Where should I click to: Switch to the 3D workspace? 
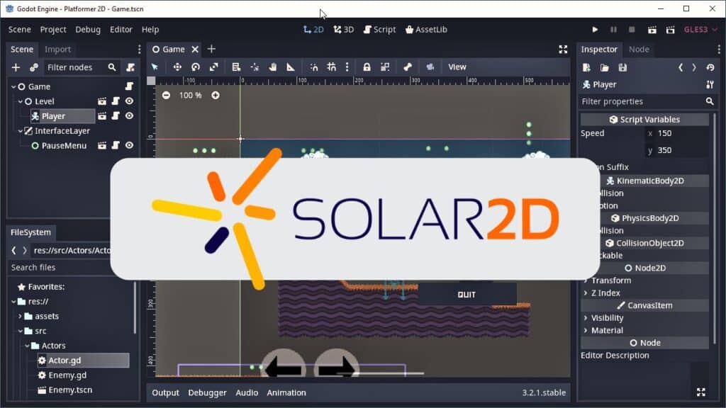(344, 30)
